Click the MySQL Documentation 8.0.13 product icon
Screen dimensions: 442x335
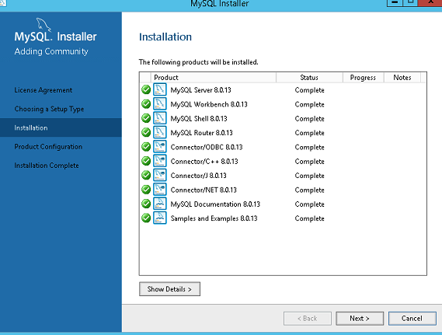pyautogui.click(x=160, y=204)
